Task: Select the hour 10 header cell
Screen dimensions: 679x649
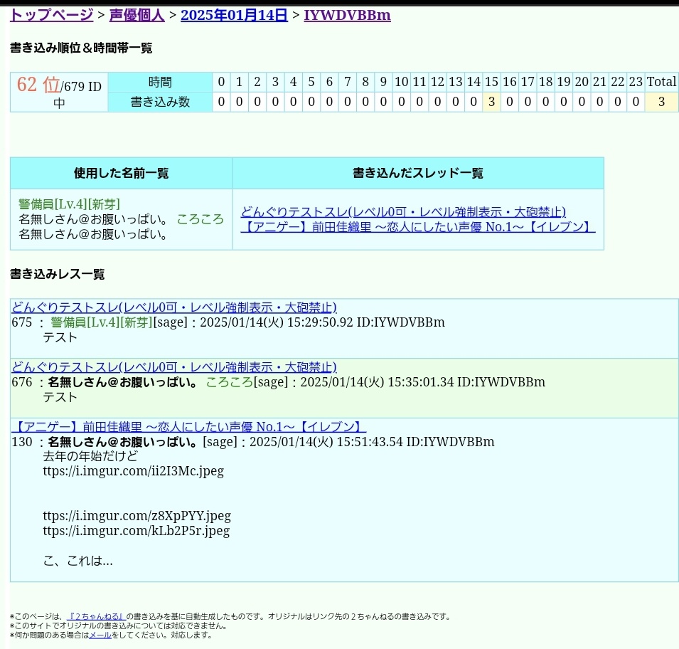Action: click(x=402, y=82)
